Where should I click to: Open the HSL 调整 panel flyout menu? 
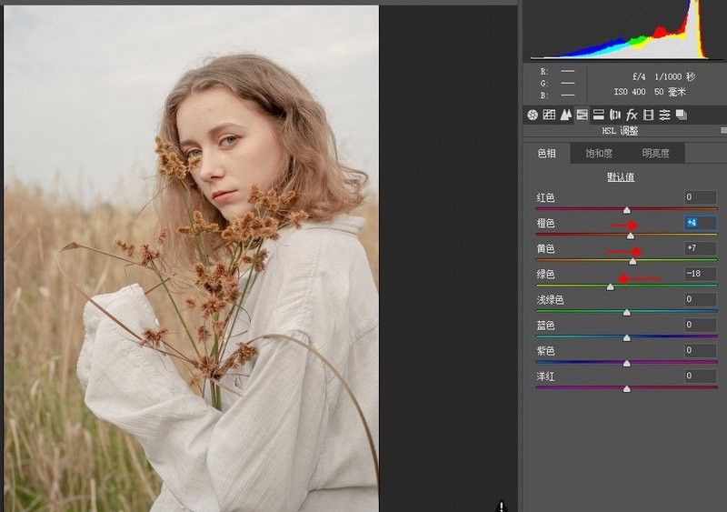723,131
